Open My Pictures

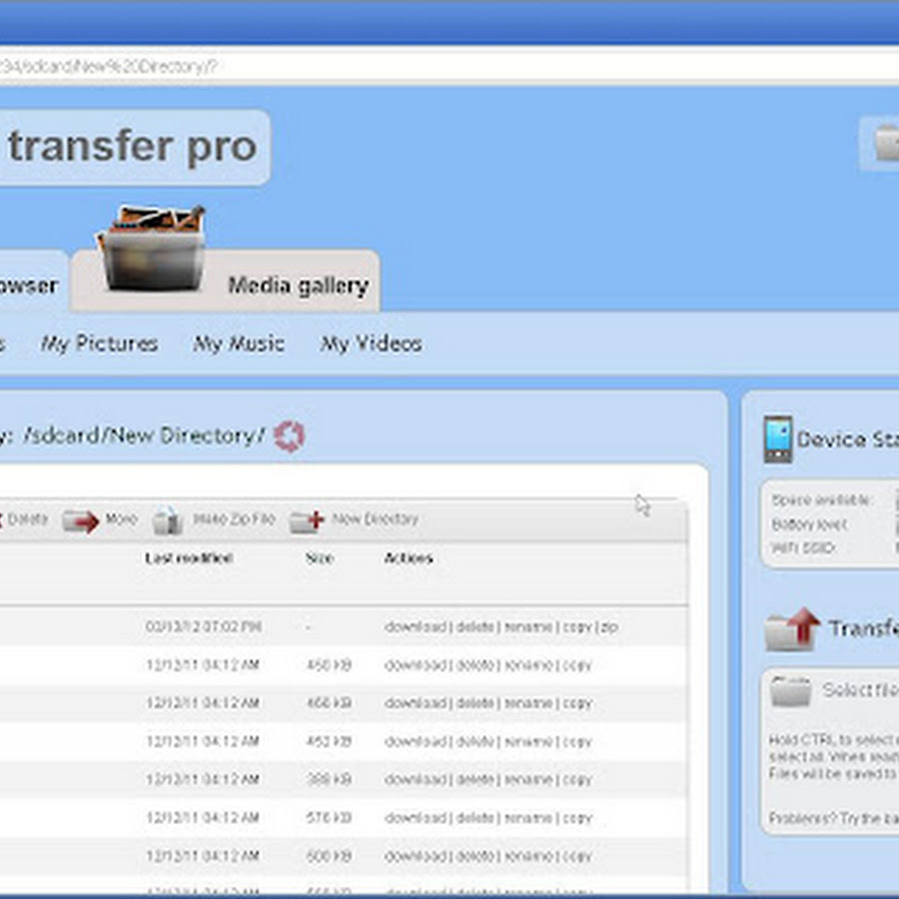99,344
